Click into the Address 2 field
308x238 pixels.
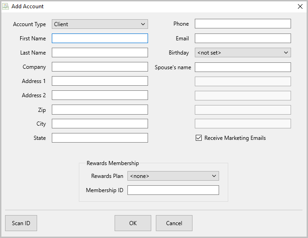click(x=100, y=95)
